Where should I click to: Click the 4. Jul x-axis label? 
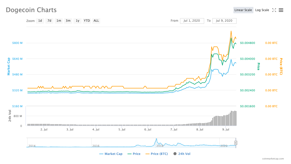coord(96,129)
